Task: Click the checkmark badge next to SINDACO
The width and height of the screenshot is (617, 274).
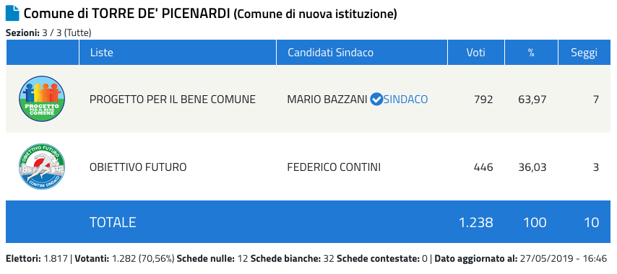Action: pyautogui.click(x=376, y=100)
